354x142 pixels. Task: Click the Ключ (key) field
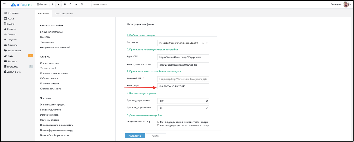(x=183, y=86)
